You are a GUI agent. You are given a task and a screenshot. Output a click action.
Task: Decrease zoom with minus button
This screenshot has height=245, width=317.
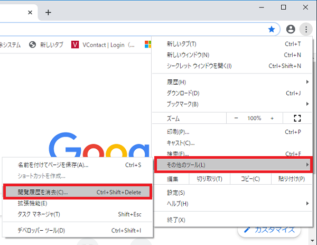(x=236, y=118)
